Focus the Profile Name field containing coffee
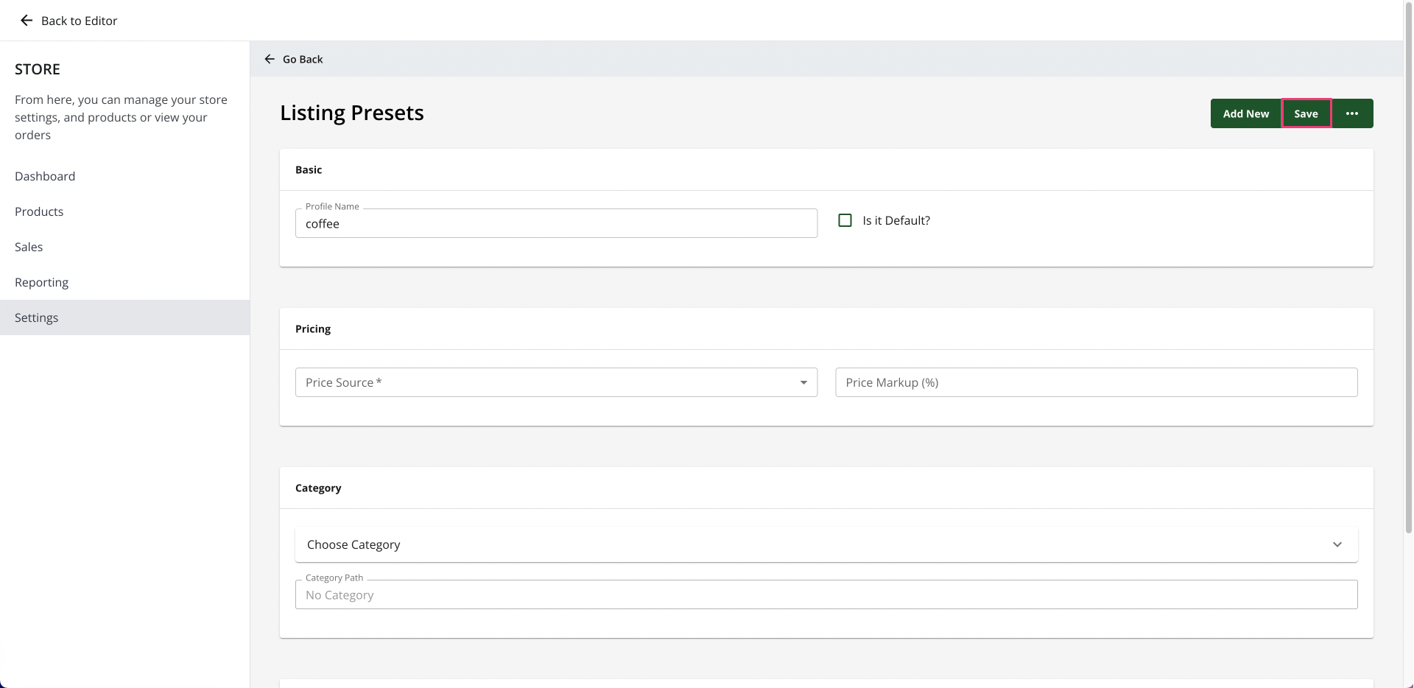 556,223
